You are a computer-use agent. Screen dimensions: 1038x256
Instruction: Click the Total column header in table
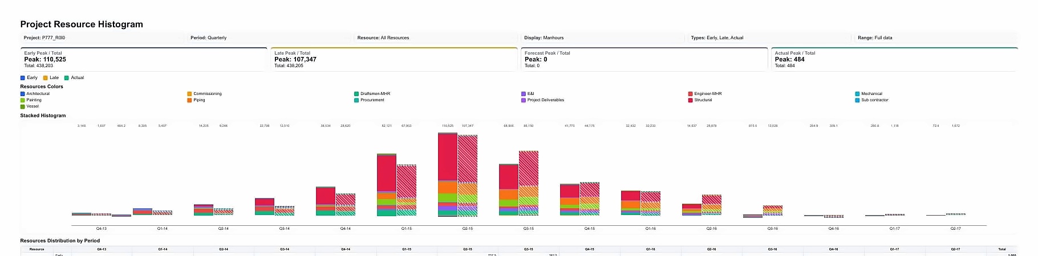1002,249
